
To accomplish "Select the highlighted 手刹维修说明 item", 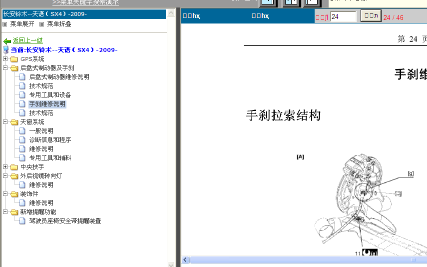I will coord(47,104).
